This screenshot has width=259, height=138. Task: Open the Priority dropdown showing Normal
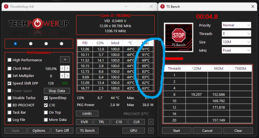[x=236, y=25]
